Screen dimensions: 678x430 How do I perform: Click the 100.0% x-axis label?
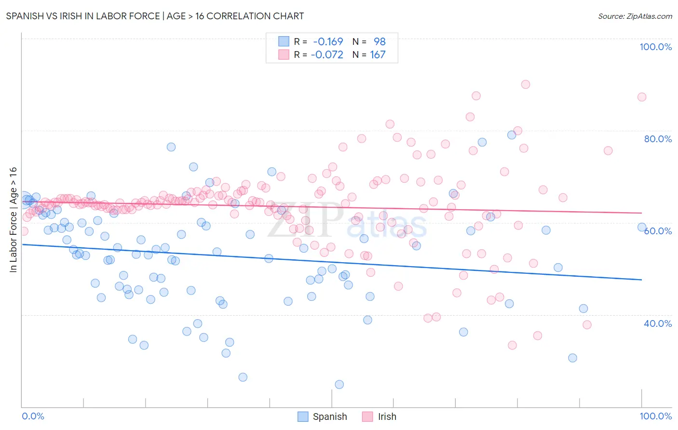pos(656,416)
